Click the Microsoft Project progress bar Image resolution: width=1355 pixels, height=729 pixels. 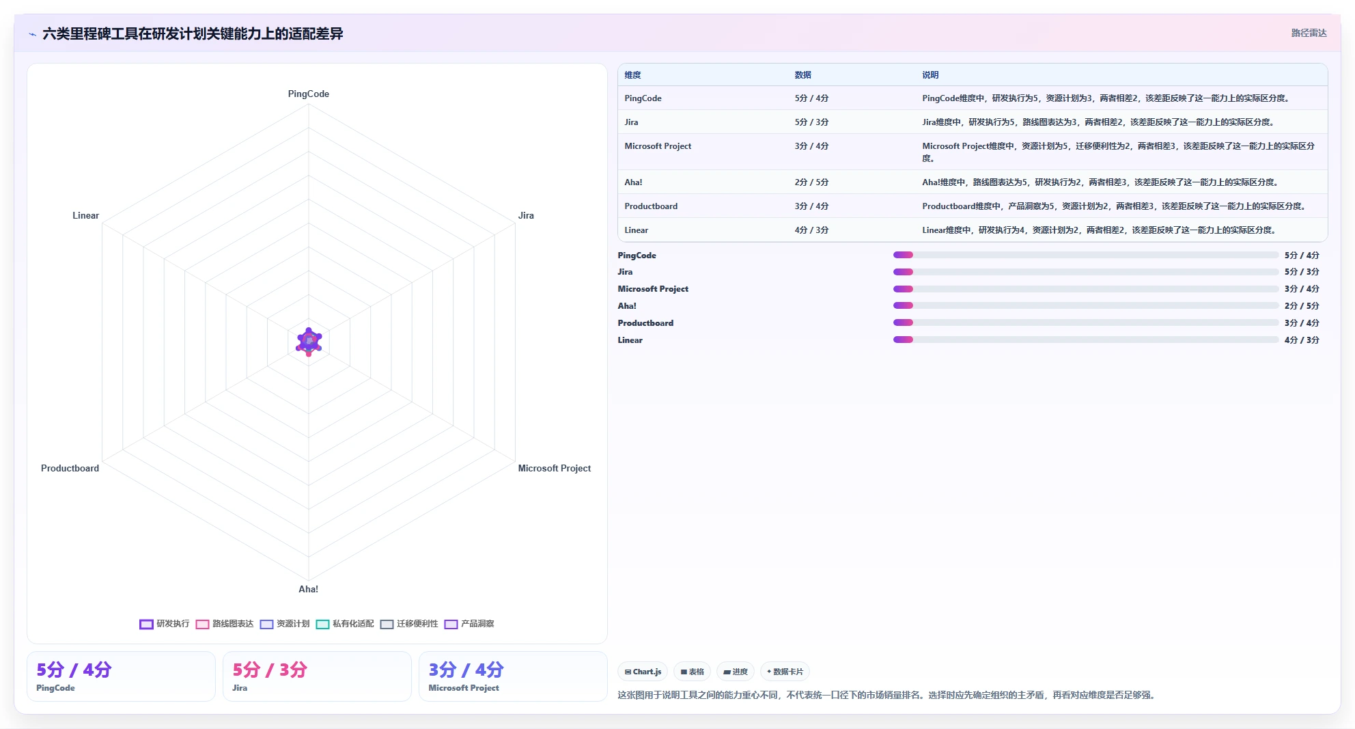tap(1086, 289)
